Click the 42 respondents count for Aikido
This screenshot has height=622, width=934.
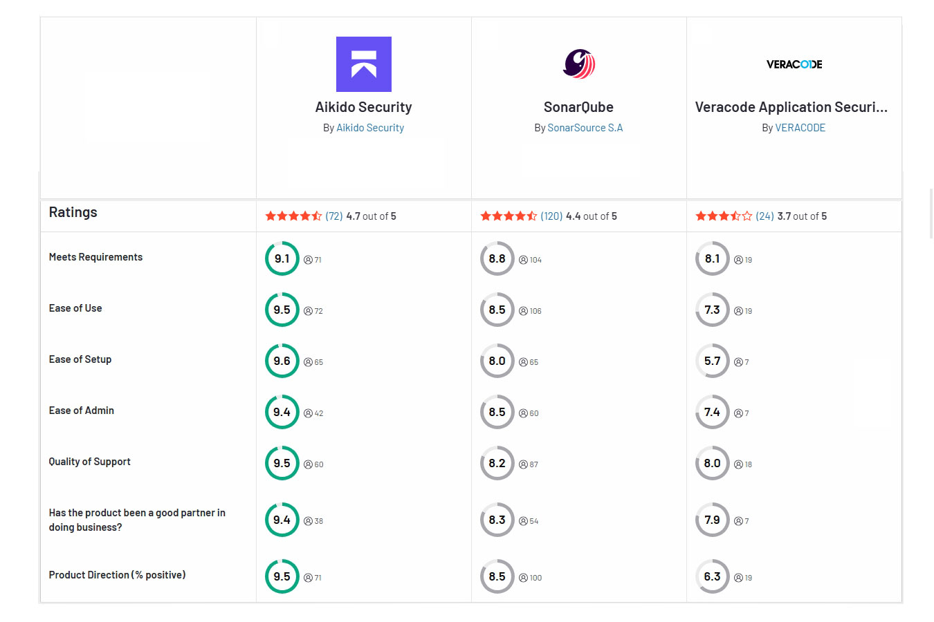(313, 413)
